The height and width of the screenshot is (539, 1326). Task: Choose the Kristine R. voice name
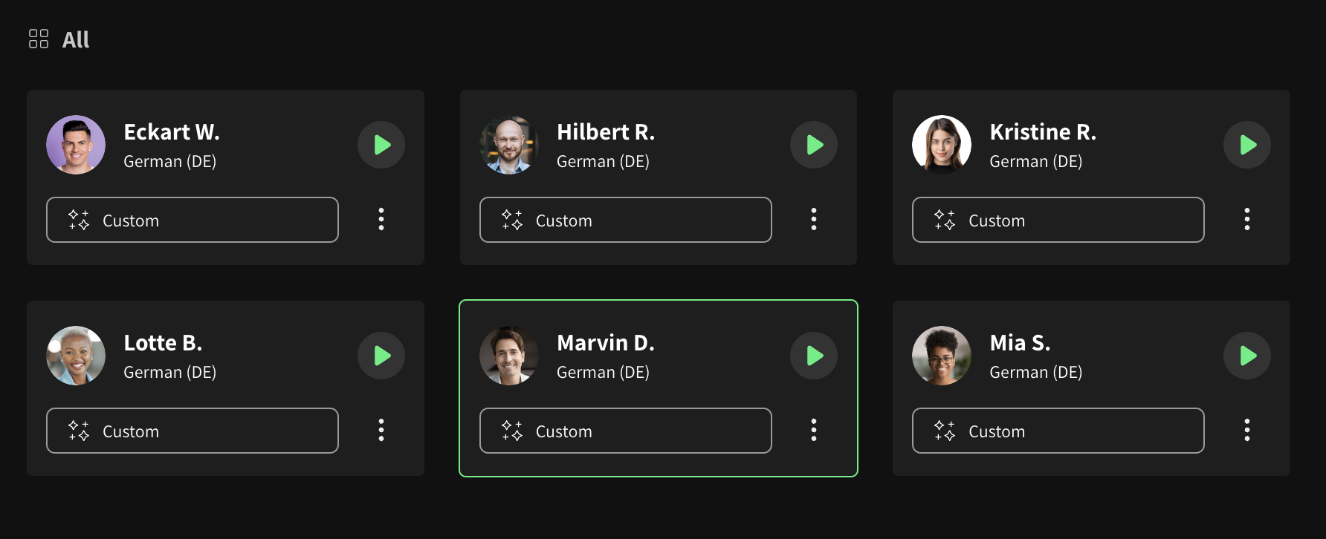(x=1043, y=132)
